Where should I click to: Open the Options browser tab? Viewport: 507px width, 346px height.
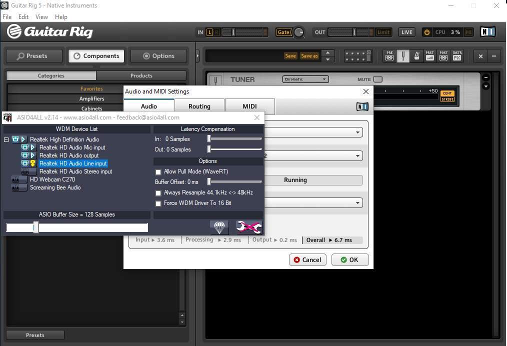click(x=159, y=56)
